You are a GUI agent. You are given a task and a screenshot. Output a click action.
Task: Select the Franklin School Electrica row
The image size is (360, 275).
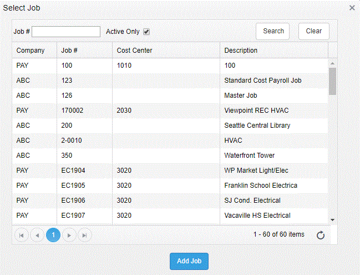[170, 186]
